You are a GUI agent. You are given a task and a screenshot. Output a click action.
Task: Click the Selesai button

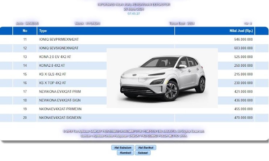tap(142, 153)
